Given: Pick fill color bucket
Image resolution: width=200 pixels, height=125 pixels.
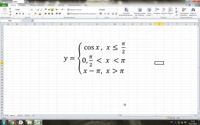Looking at the screenshot, I should tap(35, 14).
